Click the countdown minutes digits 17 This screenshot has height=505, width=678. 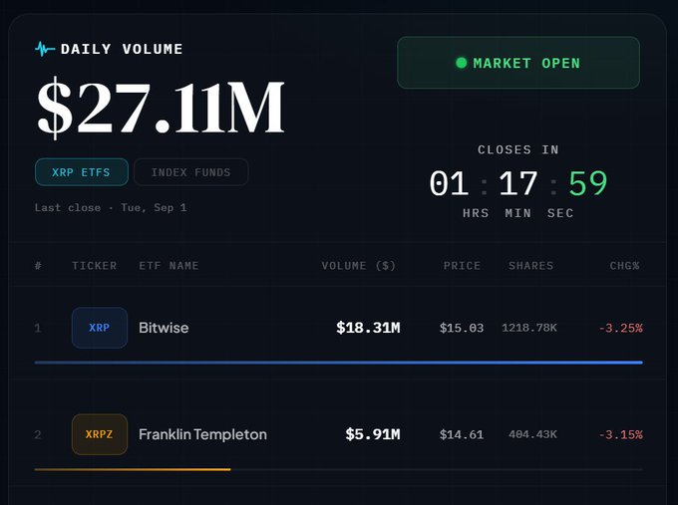tap(518, 183)
